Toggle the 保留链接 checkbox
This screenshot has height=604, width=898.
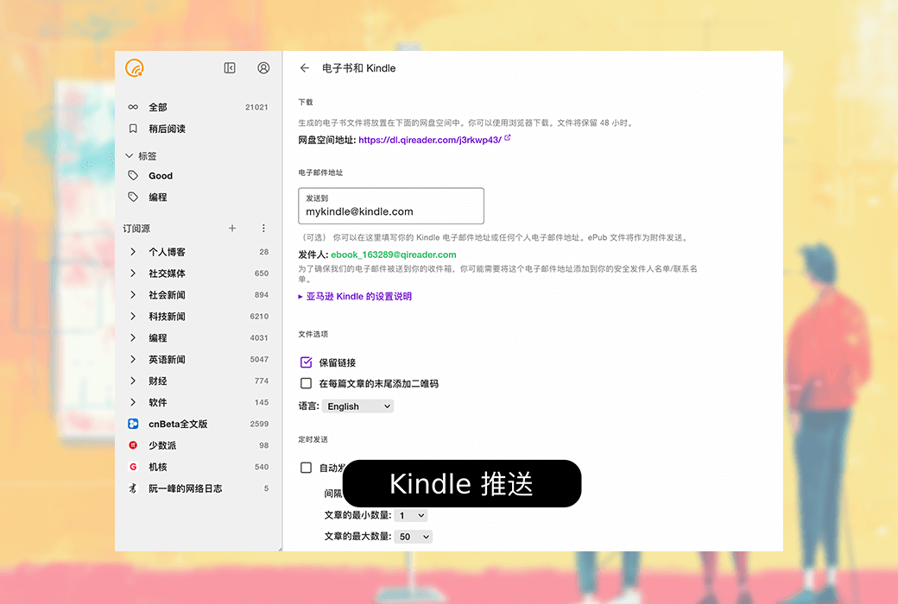coord(306,362)
